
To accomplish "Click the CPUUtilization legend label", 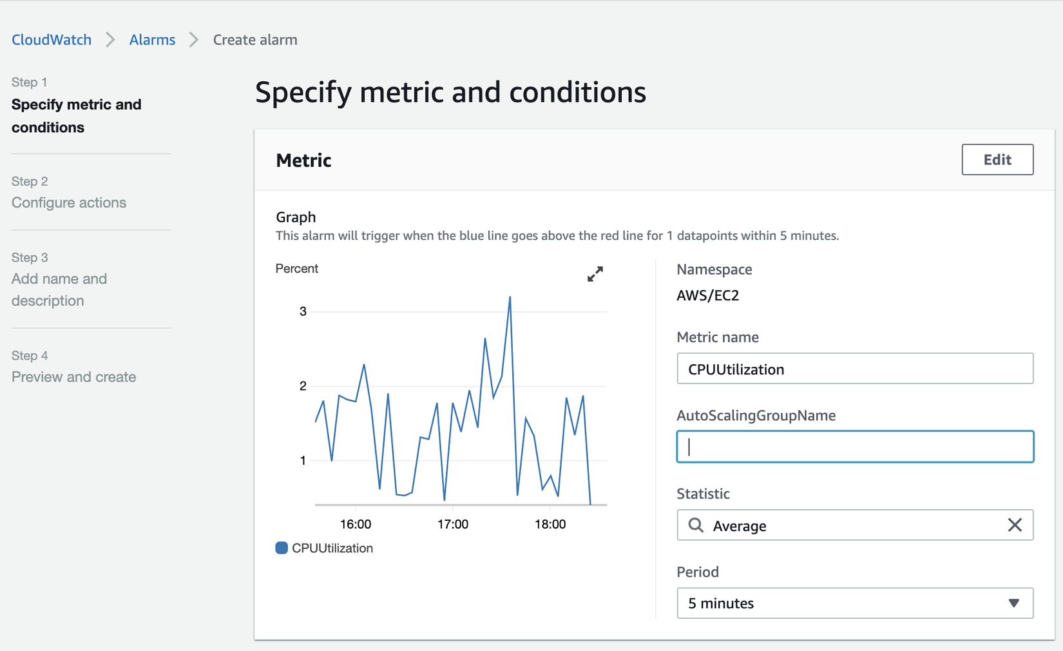I will click(332, 548).
